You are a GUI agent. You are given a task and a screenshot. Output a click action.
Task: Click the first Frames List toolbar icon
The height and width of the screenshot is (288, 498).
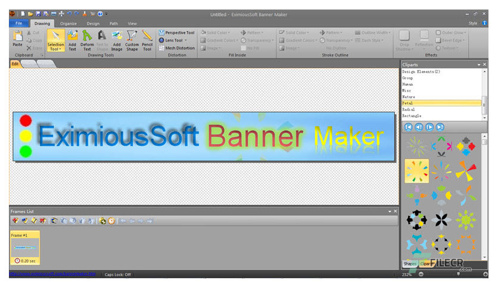point(15,220)
